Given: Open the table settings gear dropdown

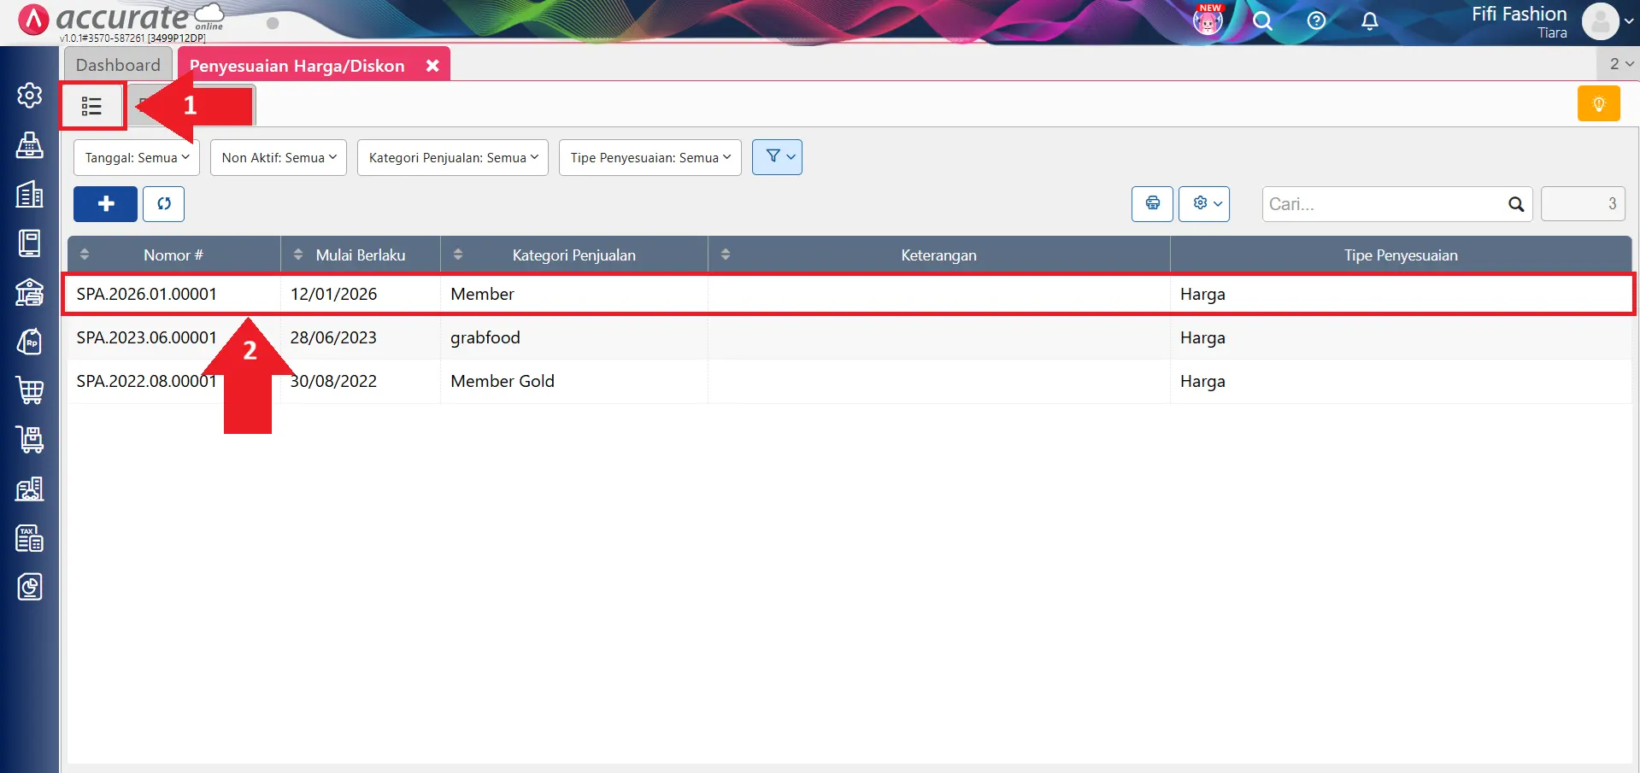Looking at the screenshot, I should point(1203,204).
